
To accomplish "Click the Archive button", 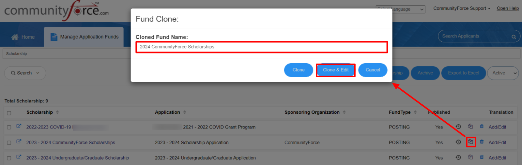I will click(425, 73).
